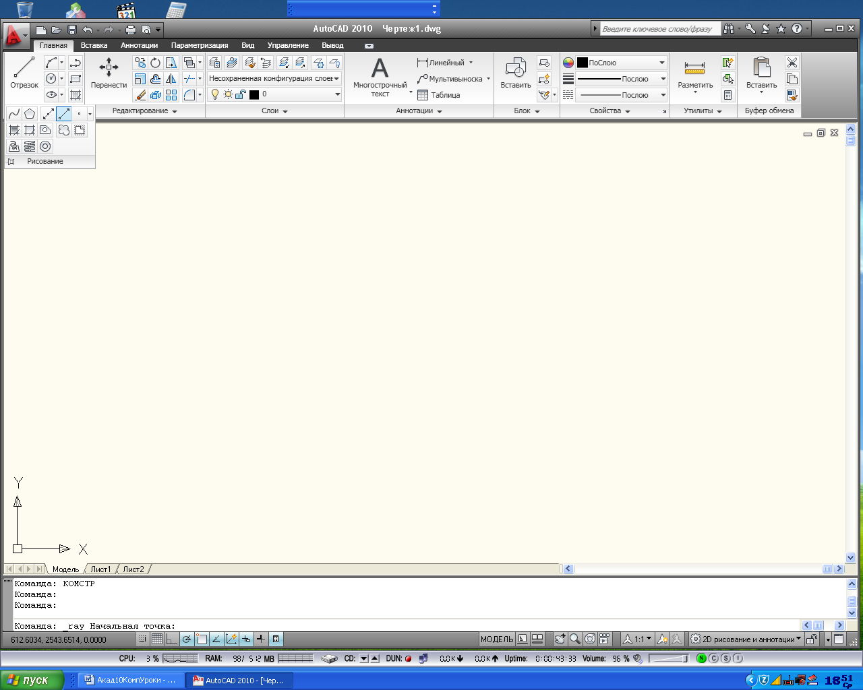Click the Undo arrow icon
The height and width of the screenshot is (690, 863).
(88, 30)
